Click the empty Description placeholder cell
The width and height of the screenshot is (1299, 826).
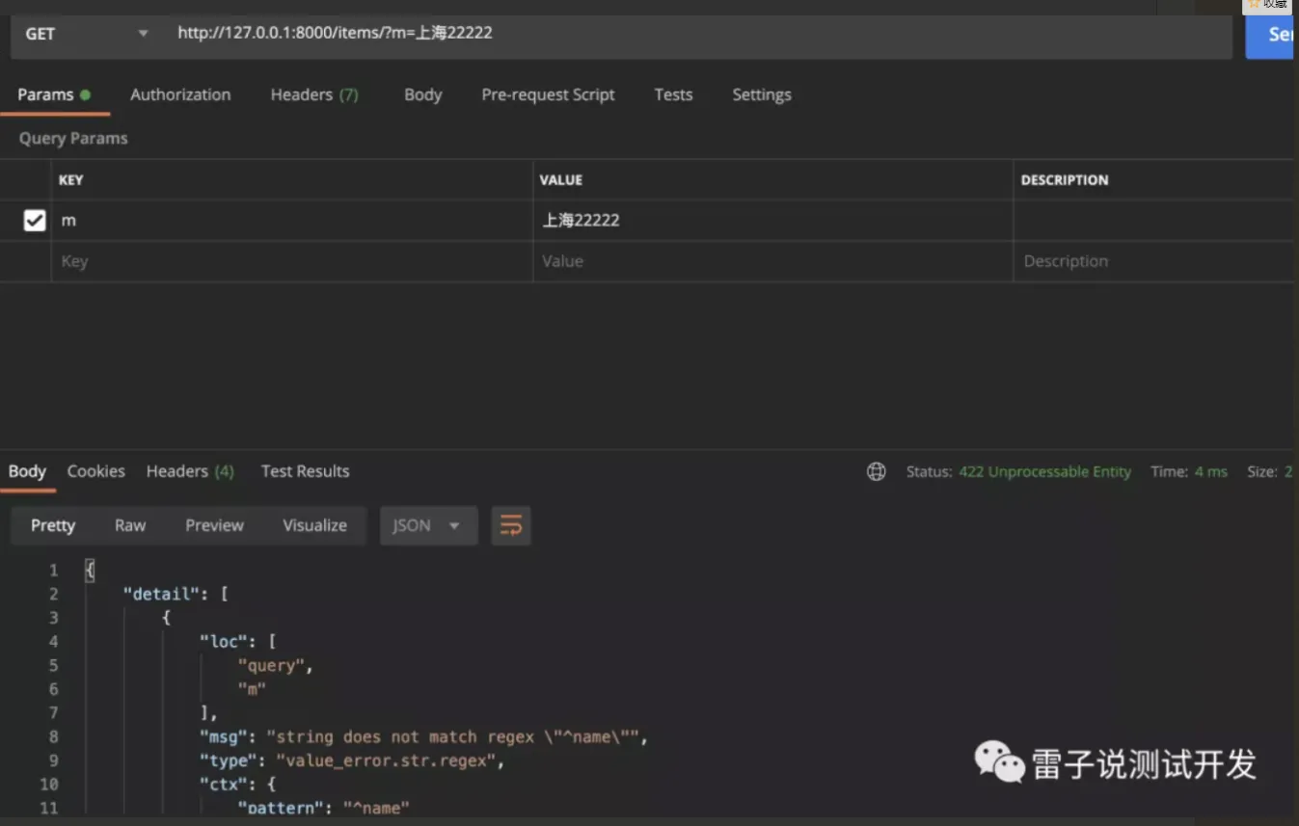point(1155,261)
